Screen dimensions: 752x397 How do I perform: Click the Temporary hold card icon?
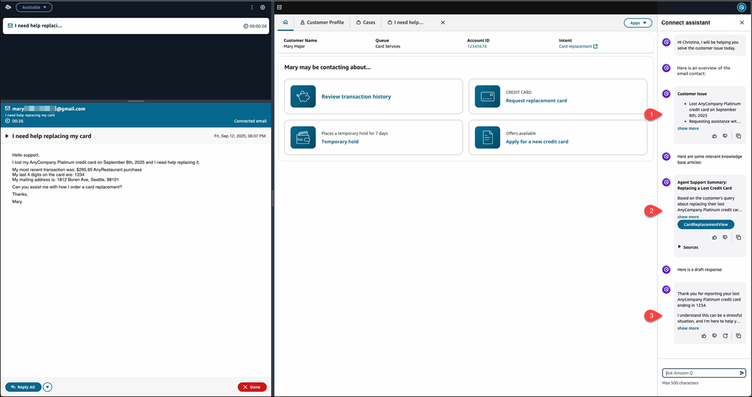[x=303, y=137]
